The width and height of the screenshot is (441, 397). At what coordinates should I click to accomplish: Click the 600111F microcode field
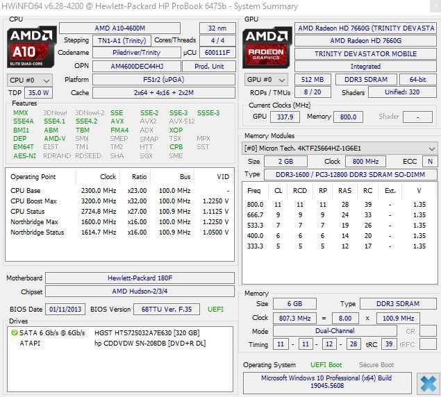[217, 53]
